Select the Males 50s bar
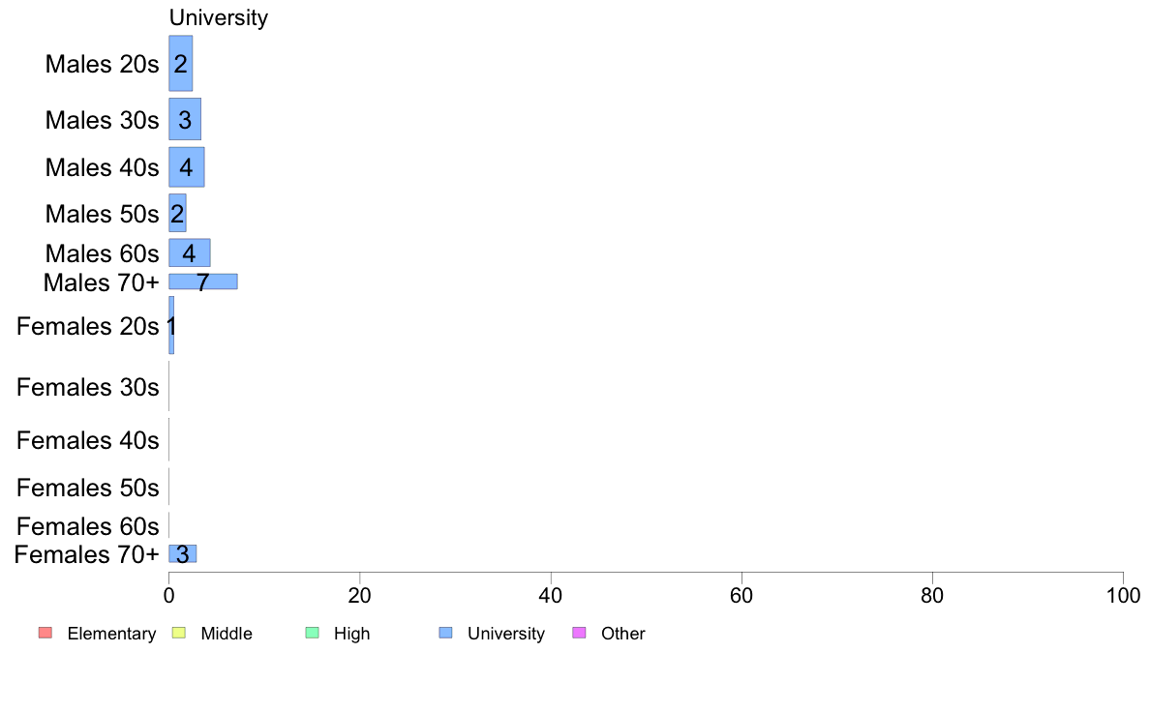Screen dimensions: 1150x712 coord(177,213)
